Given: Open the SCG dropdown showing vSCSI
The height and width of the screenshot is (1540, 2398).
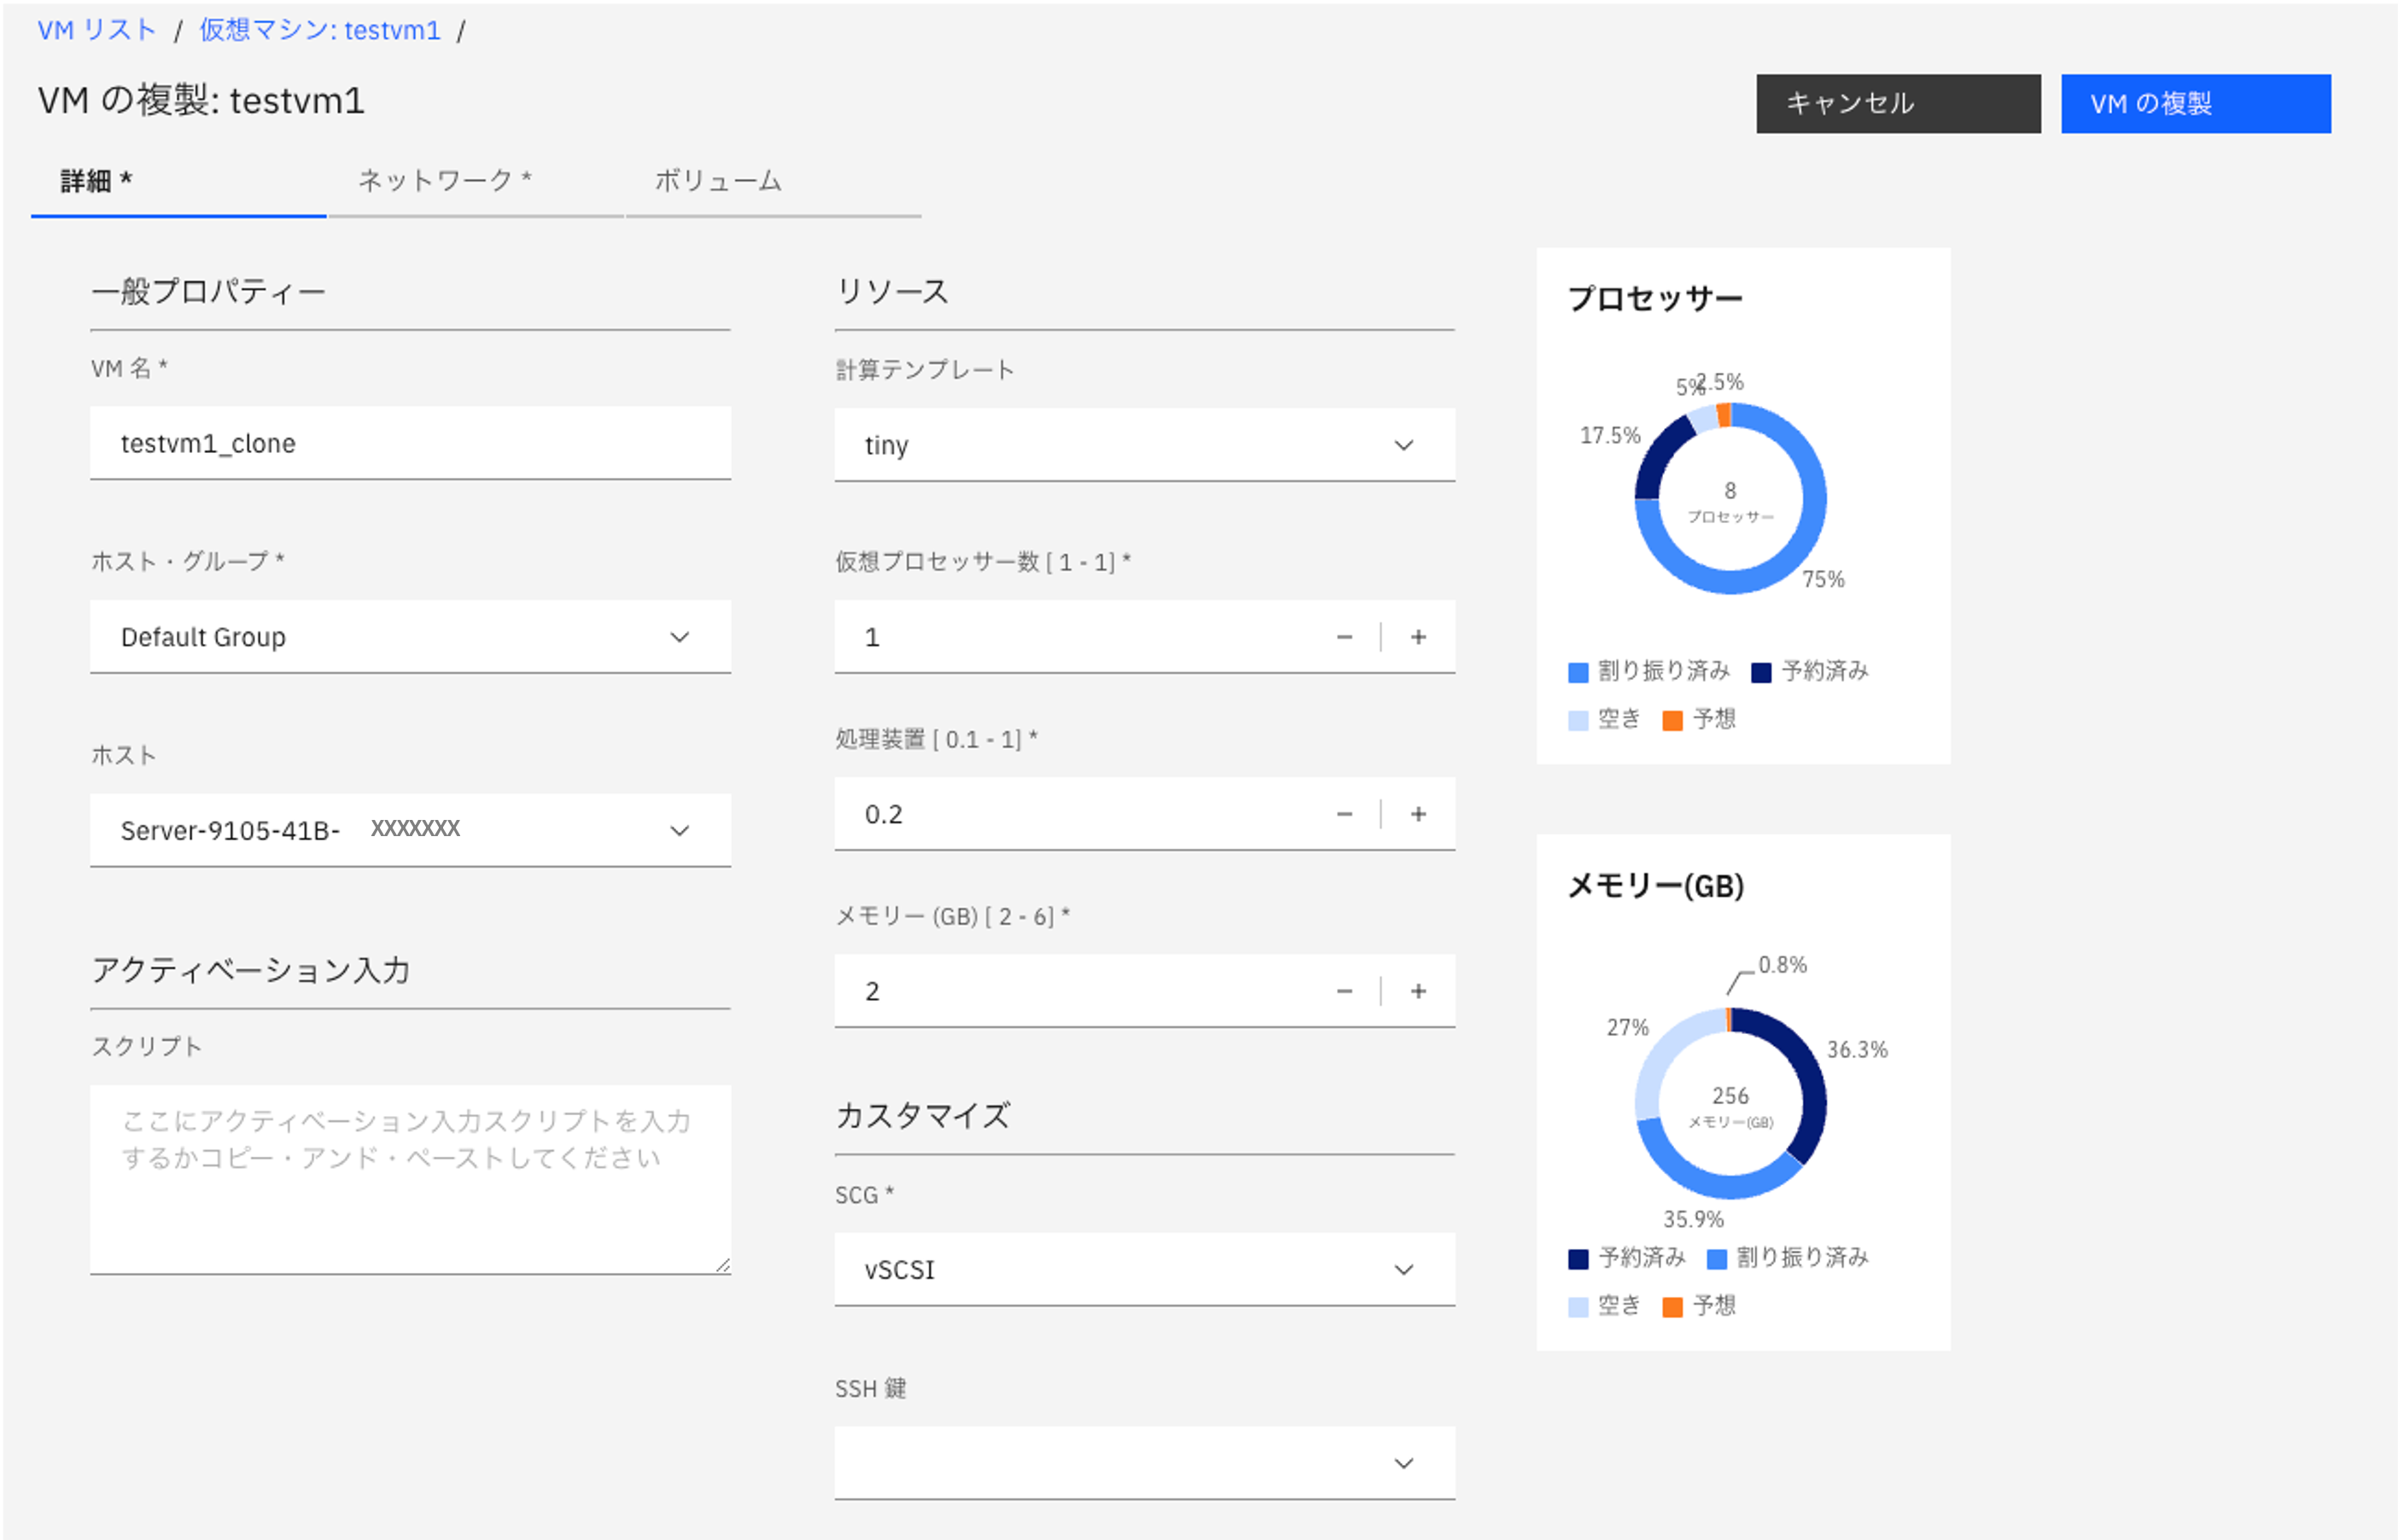Looking at the screenshot, I should point(1145,1269).
